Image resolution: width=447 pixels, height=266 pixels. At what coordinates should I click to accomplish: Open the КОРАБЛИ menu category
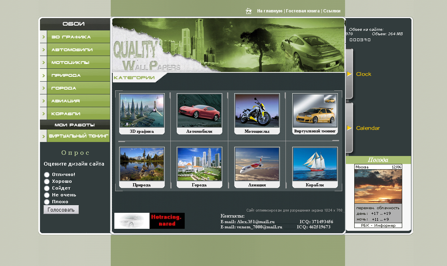pyautogui.click(x=78, y=114)
